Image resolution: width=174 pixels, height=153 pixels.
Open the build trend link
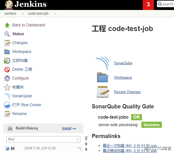[x=67, y=128]
